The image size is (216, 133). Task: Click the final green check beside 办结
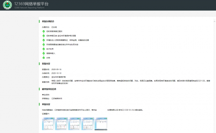coord(44,58)
